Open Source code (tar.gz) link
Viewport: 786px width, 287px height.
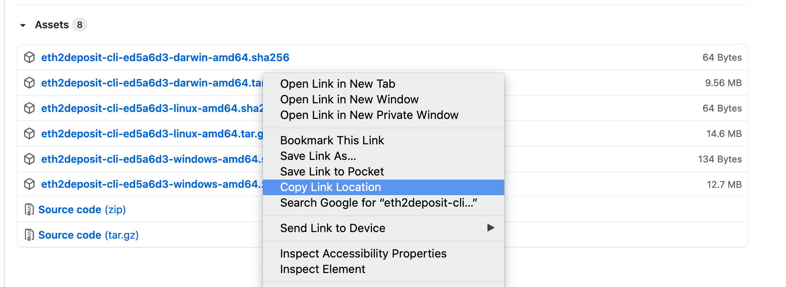(88, 235)
